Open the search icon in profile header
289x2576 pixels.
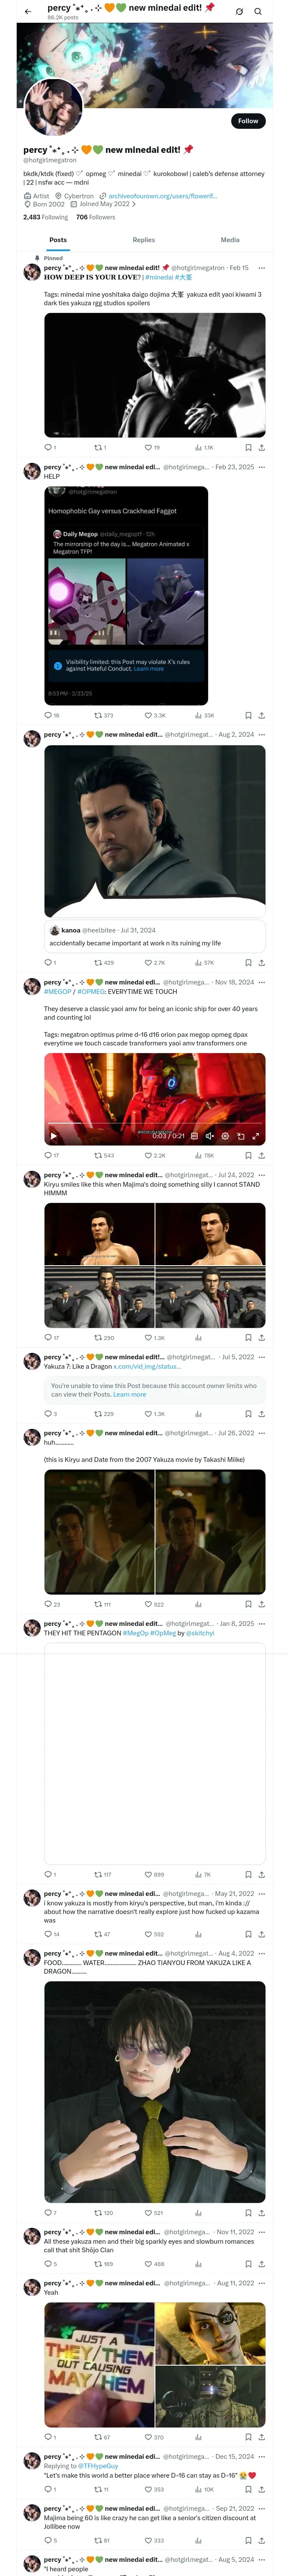point(258,12)
